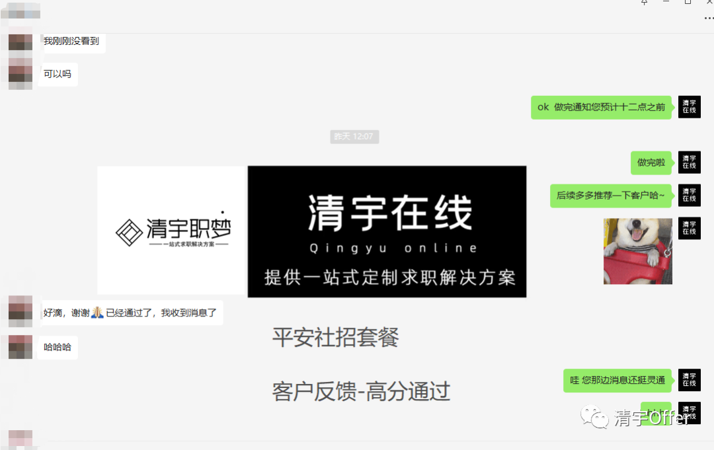Select the green bubble 后续多多推荐一下客户哈~
This screenshot has height=450, width=714.
click(x=611, y=196)
